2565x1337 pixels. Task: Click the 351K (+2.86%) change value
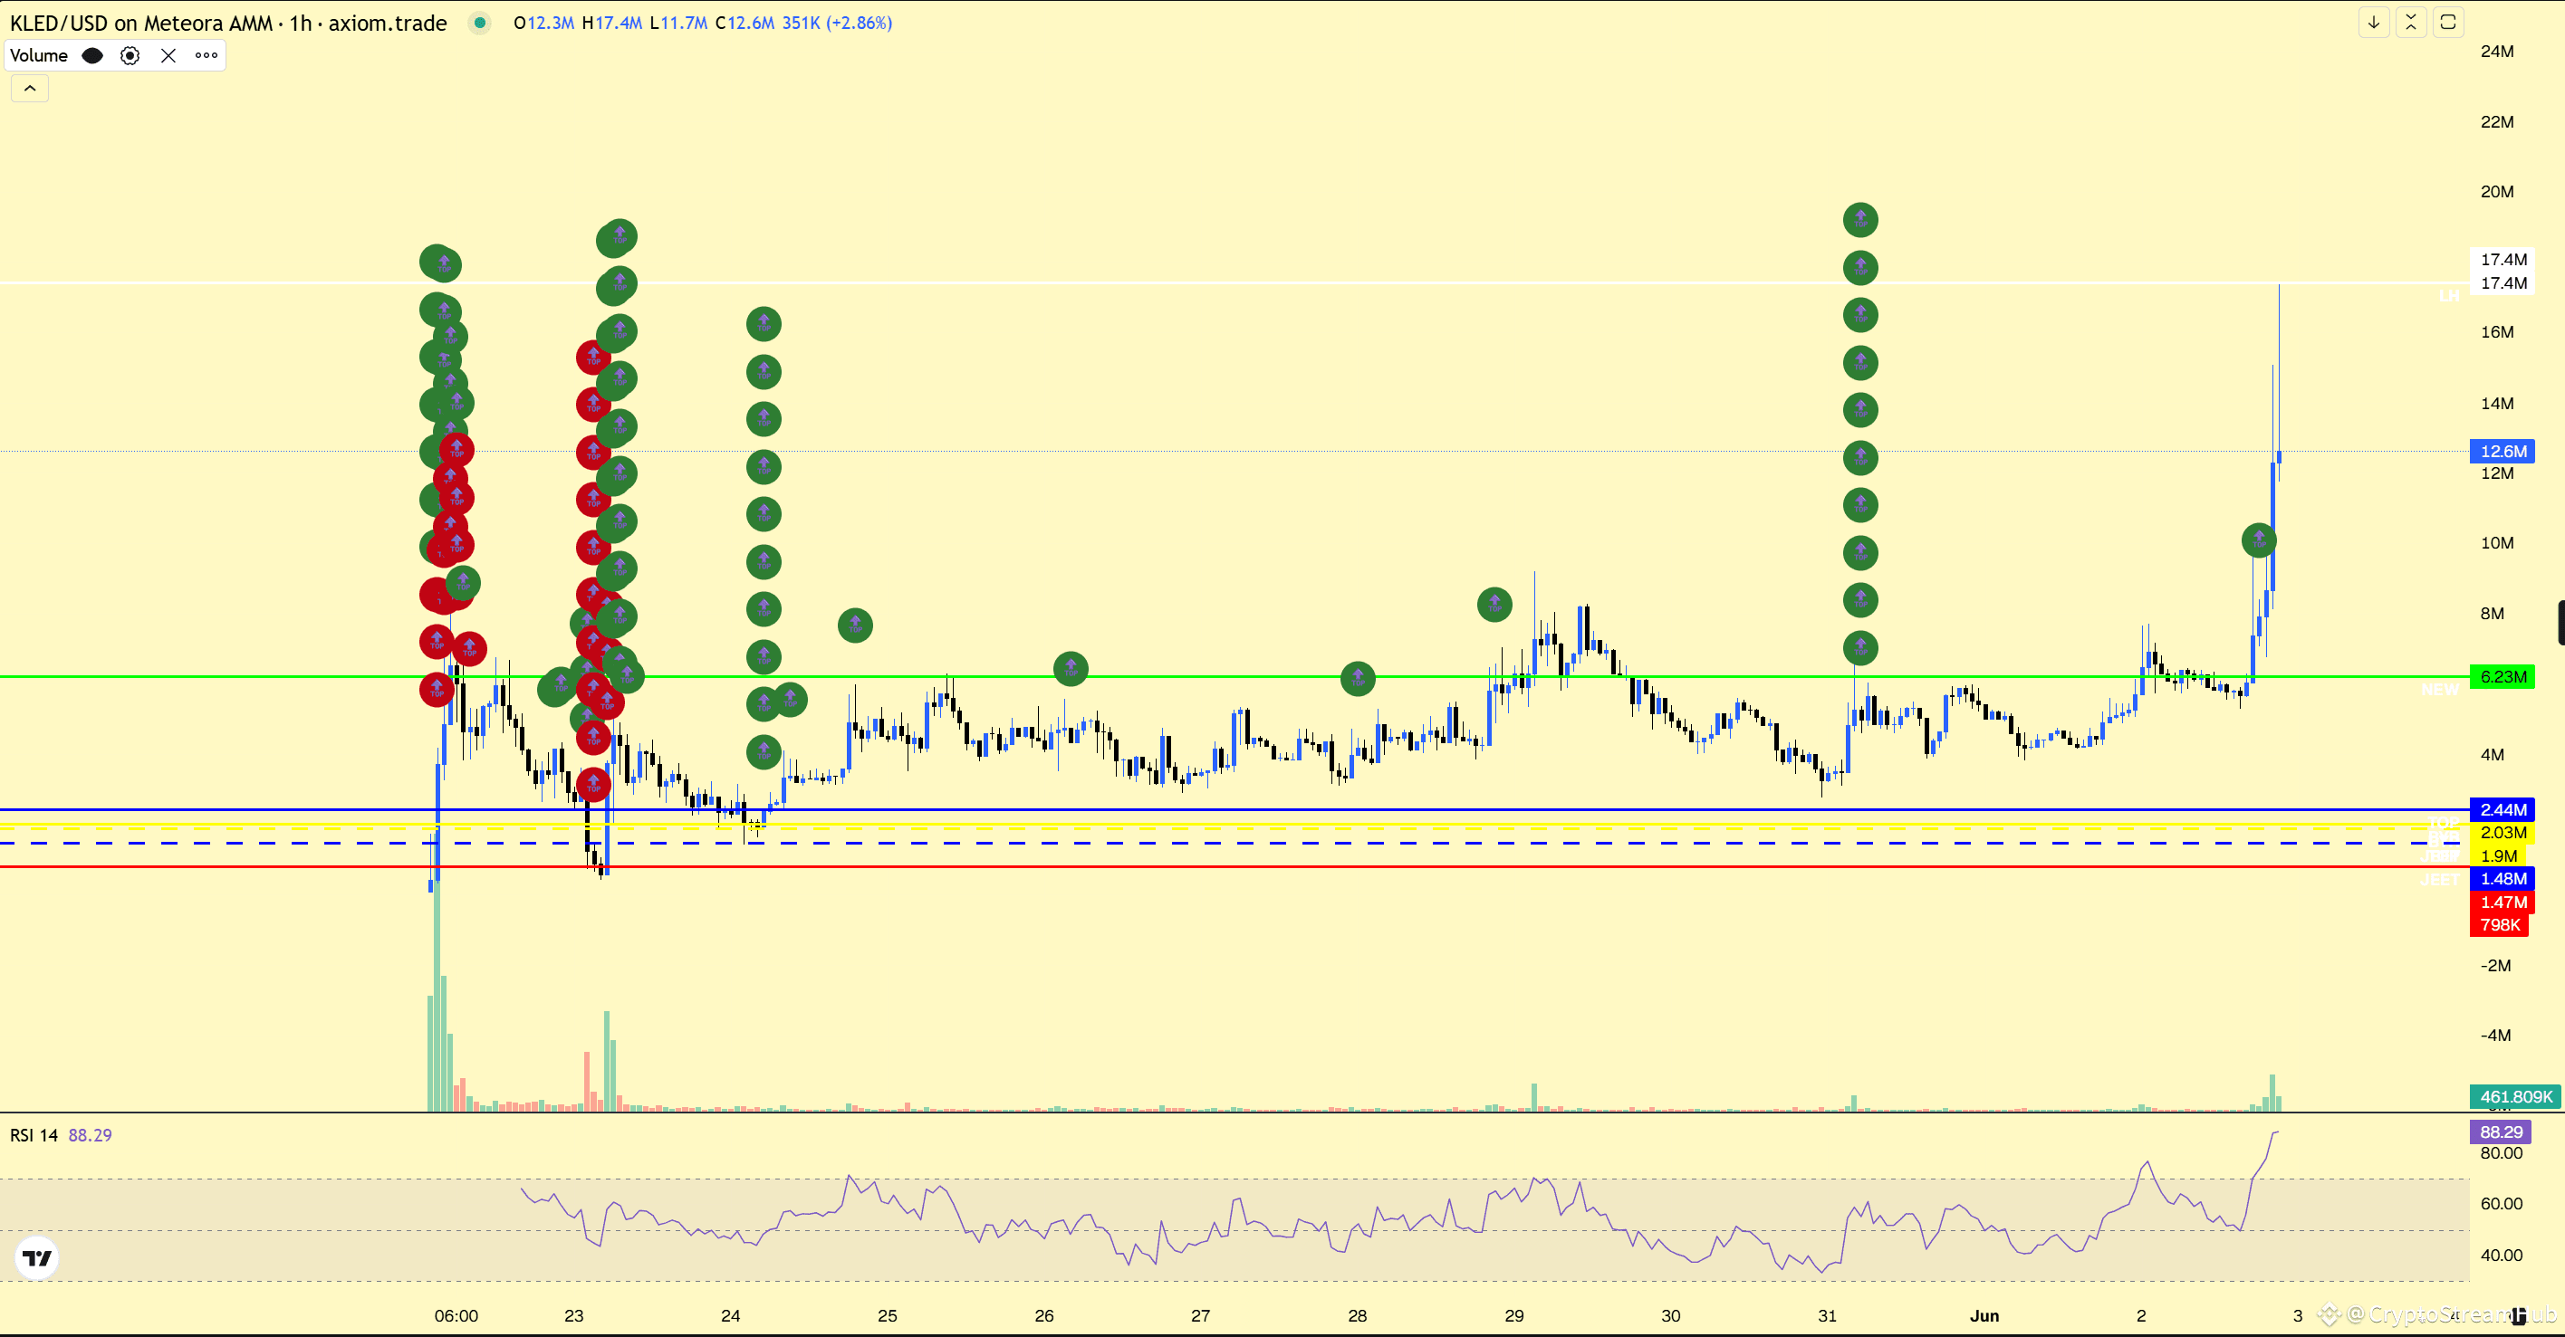[x=838, y=23]
